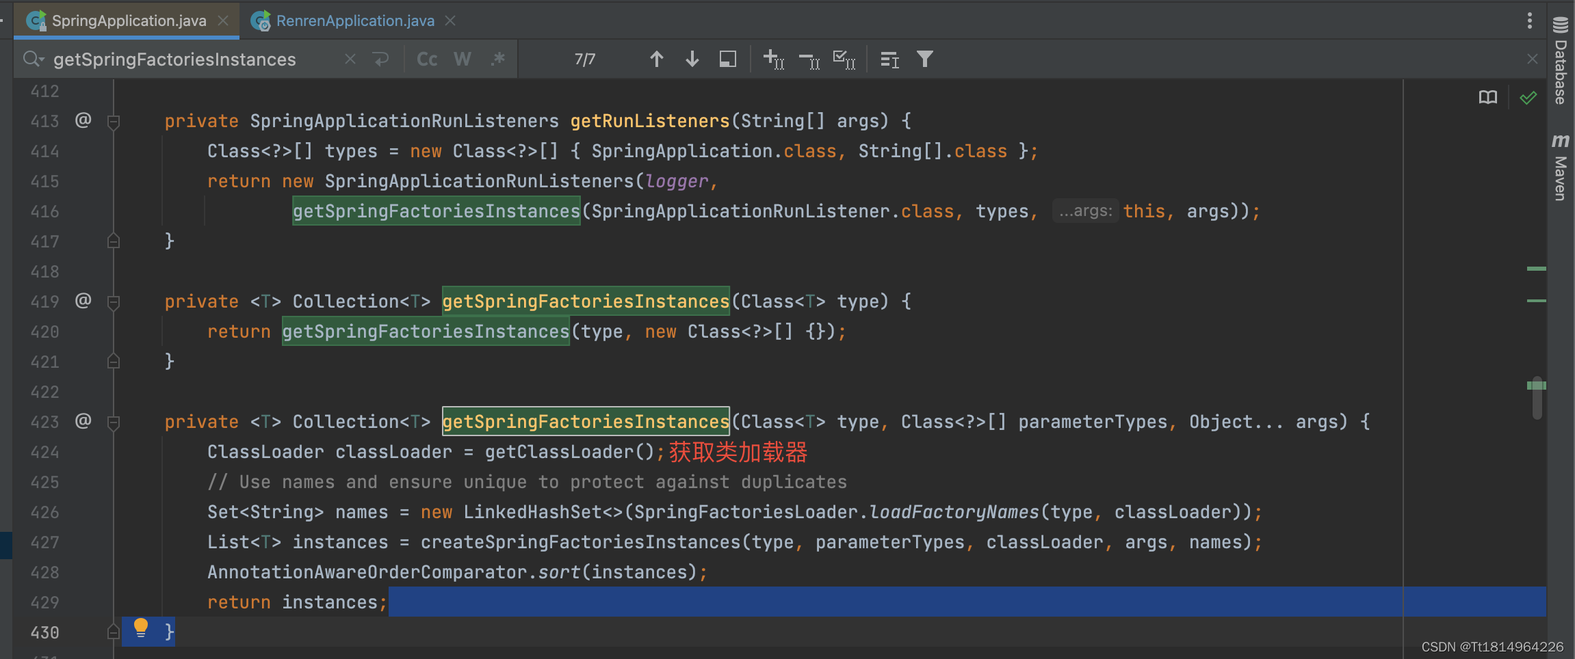
Task: Click getClassLoader() call on line 424
Action: [x=570, y=452]
